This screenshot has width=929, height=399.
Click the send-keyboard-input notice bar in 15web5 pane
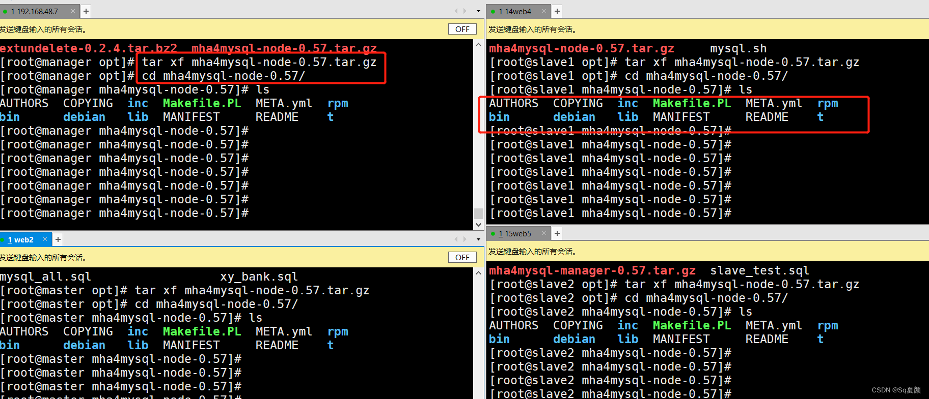(x=708, y=251)
